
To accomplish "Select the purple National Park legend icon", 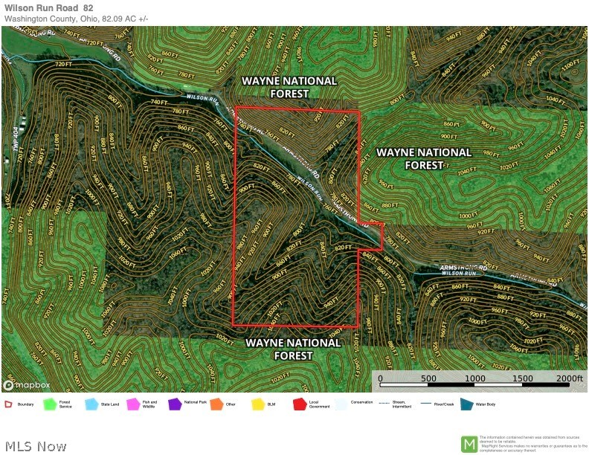I will coord(175,404).
